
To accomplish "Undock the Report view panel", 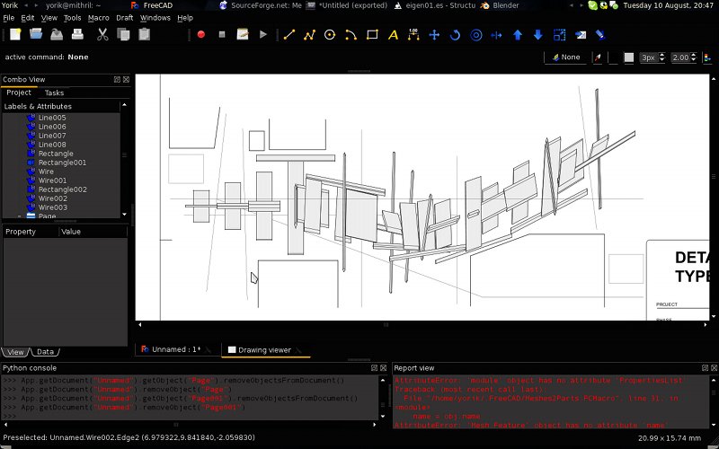I will pos(705,368).
